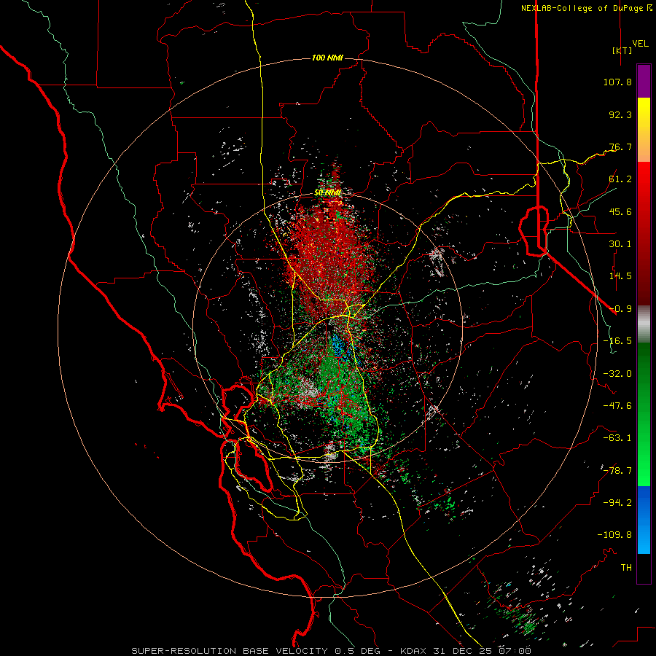Select the 30.1 velocity scale value
The width and height of the screenshot is (656, 656).
point(620,244)
